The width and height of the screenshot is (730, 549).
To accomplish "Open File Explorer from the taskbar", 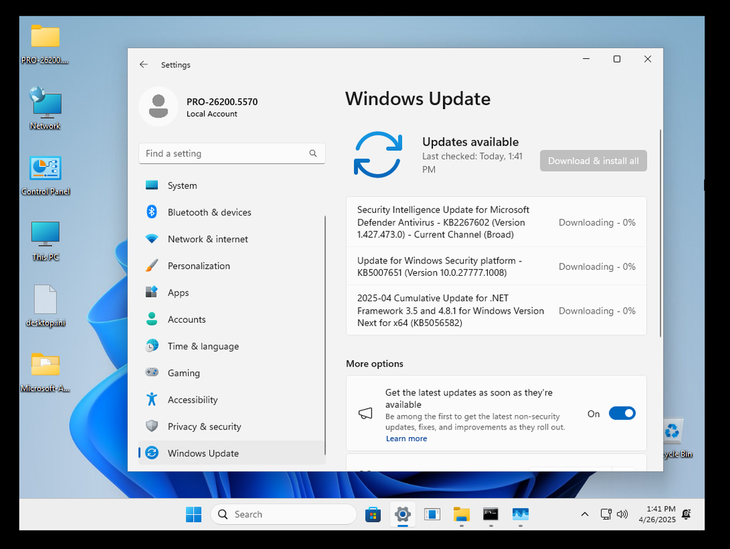I will (461, 514).
